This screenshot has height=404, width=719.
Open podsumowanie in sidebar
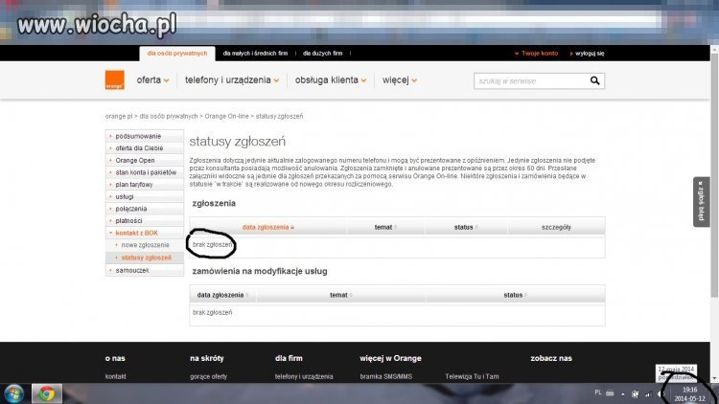tap(138, 136)
